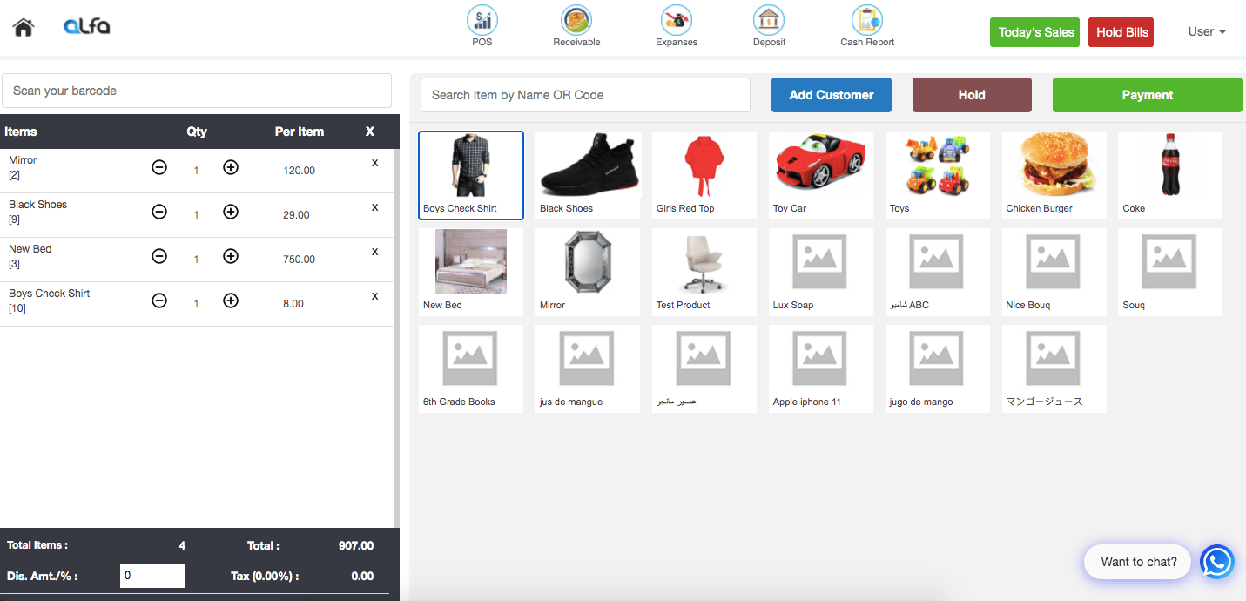Open the POS screen icon
The width and height of the screenshot is (1246, 601).
482,19
